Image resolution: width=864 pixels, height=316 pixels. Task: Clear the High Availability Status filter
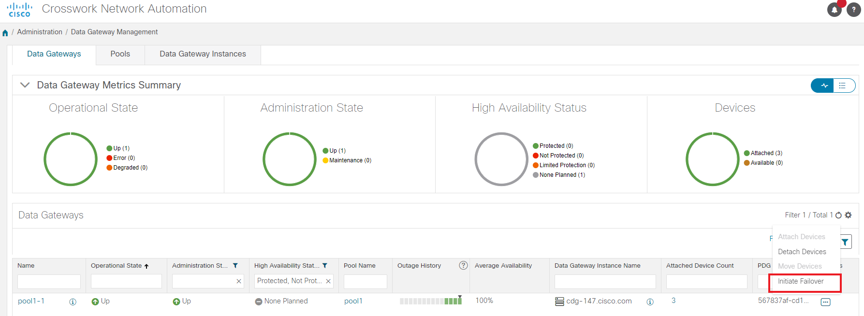[x=328, y=281]
